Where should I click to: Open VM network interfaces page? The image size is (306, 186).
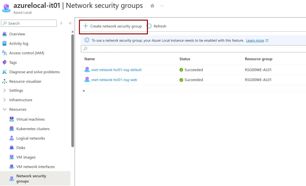click(35, 167)
